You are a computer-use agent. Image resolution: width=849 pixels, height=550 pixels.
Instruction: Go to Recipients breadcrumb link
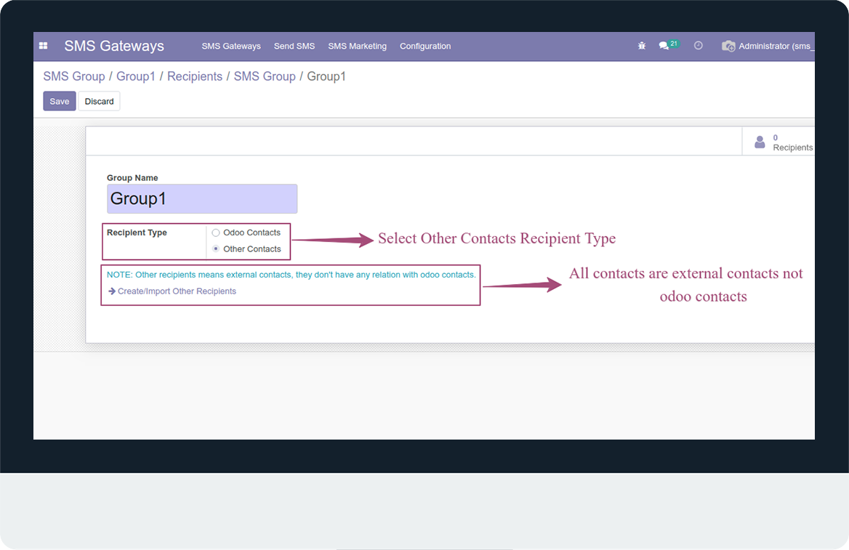pos(195,76)
